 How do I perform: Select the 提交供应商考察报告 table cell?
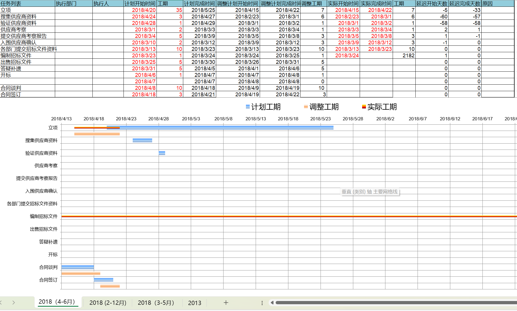(x=27, y=36)
